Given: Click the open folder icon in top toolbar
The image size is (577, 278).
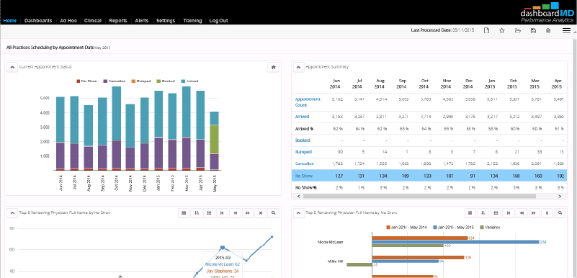Looking at the screenshot, I should (517, 30).
